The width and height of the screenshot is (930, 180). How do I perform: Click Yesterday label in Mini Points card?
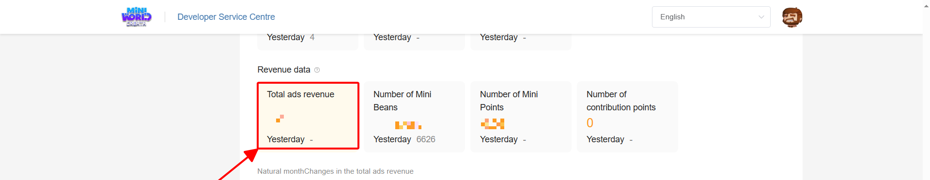(499, 139)
